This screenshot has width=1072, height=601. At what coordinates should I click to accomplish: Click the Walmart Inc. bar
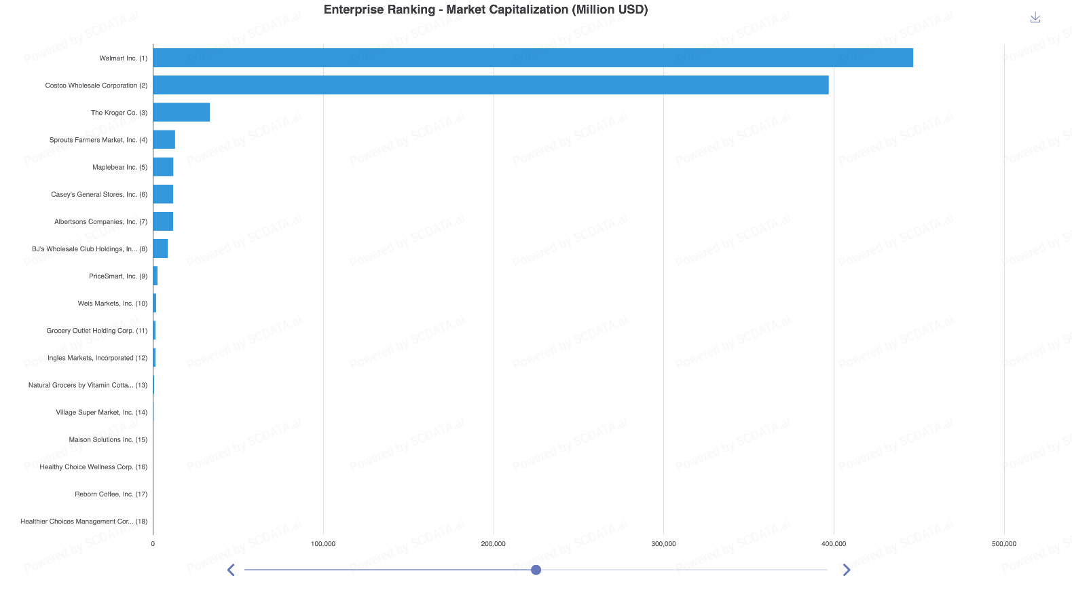coord(532,58)
